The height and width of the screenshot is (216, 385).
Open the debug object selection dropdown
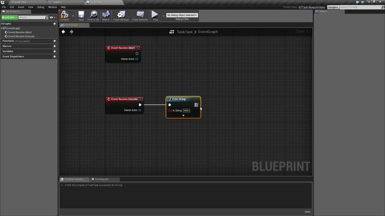tap(182, 15)
